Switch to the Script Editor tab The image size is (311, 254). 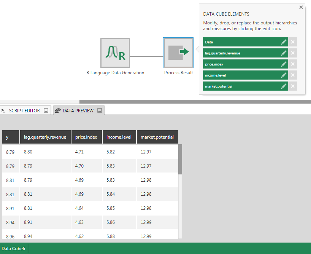pyautogui.click(x=24, y=110)
